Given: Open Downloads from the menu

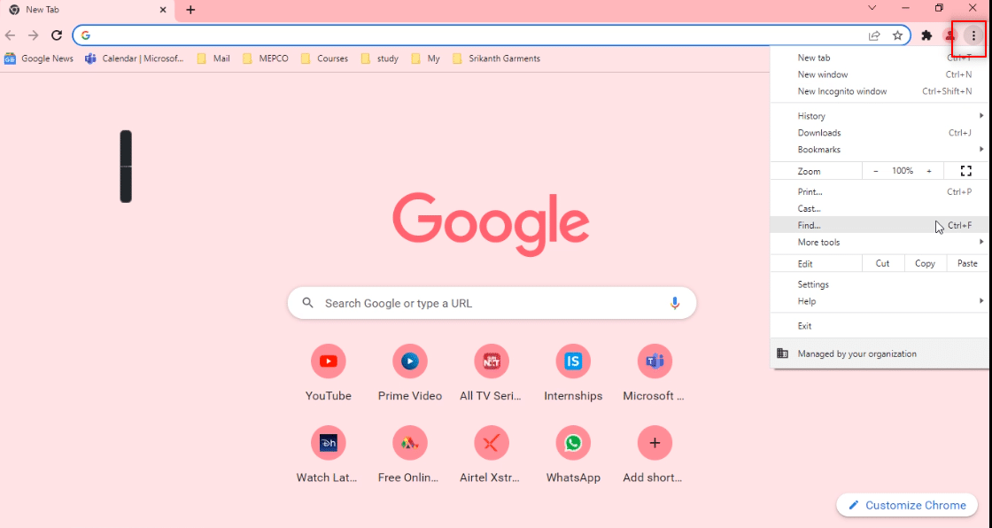Looking at the screenshot, I should coord(880,133).
